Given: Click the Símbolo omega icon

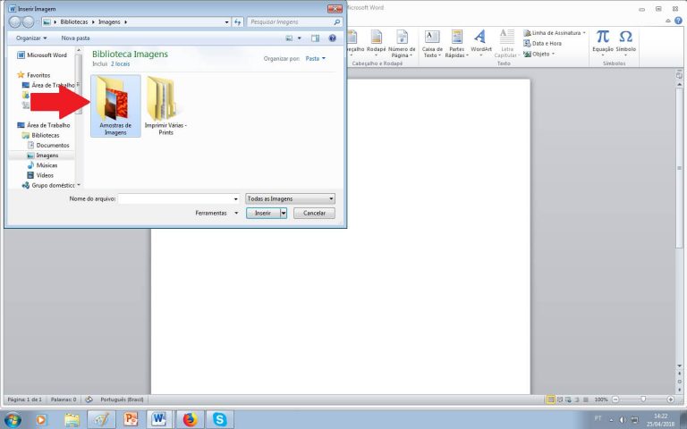Looking at the screenshot, I should click(626, 40).
